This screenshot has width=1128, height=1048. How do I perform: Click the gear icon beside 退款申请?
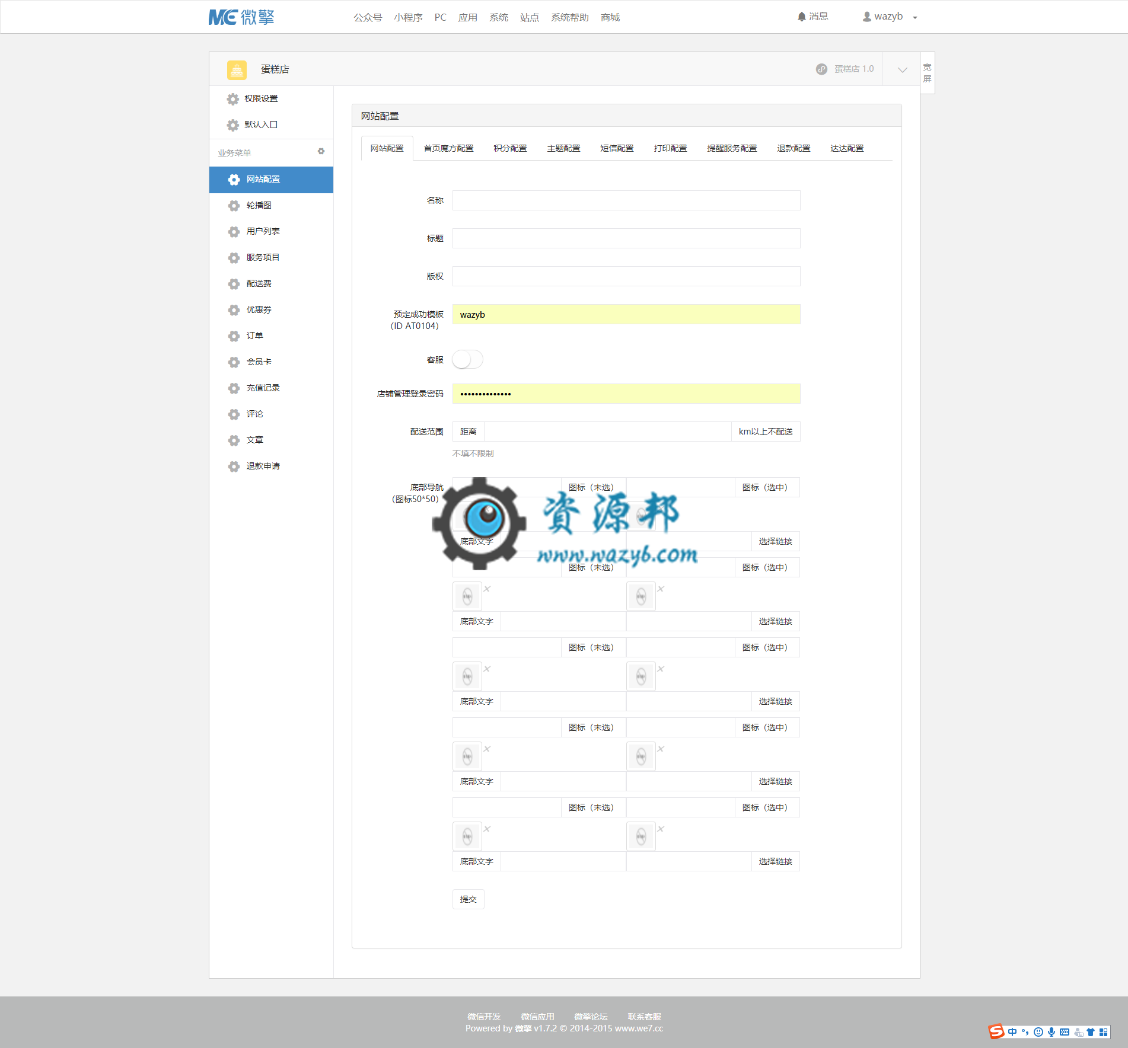234,467
